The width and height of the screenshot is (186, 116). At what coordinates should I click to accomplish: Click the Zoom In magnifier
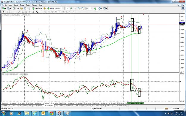pos(79,8)
